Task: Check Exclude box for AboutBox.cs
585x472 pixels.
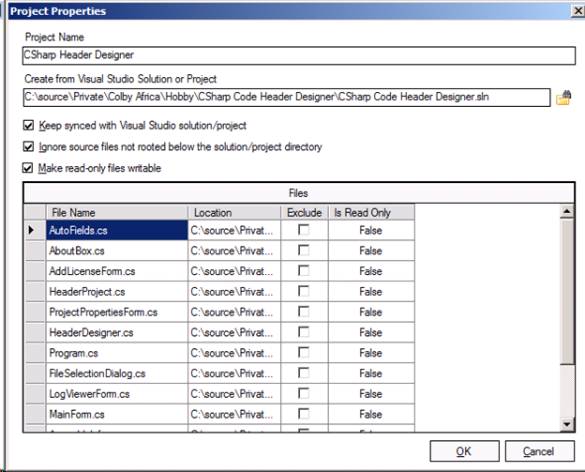Action: coord(304,251)
